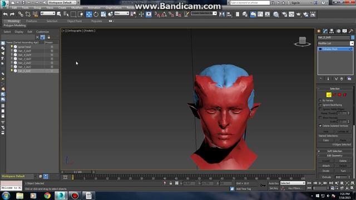Click the Redo arrow in main toolbar
The image size is (356, 200).
[x=12, y=14]
